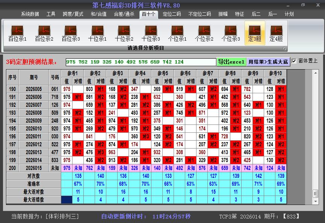This screenshot has height=223, width=325.
Task: Expand the ribbon group dialog launcher
Action: coord(284,49)
